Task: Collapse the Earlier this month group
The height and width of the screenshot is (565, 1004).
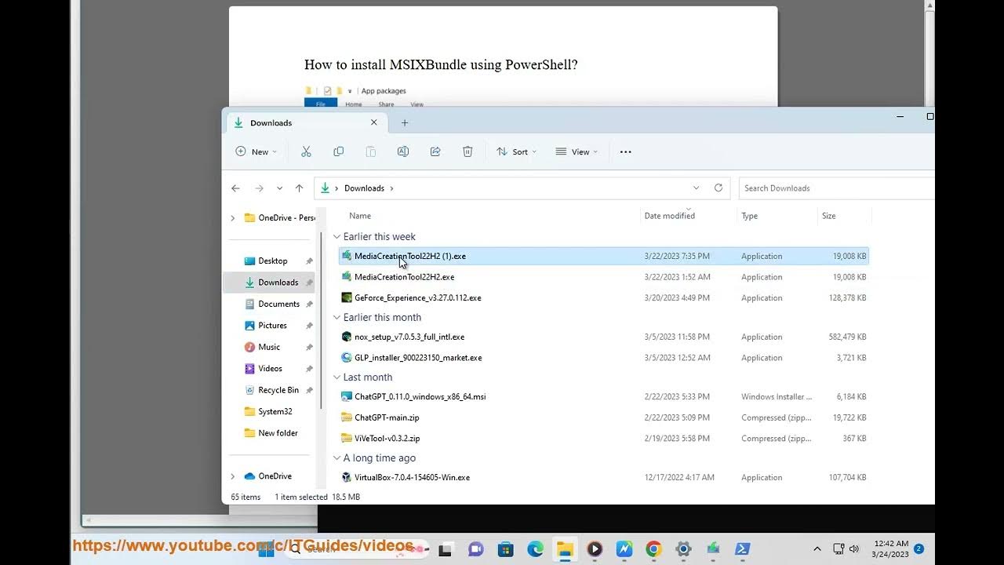Action: (x=337, y=318)
